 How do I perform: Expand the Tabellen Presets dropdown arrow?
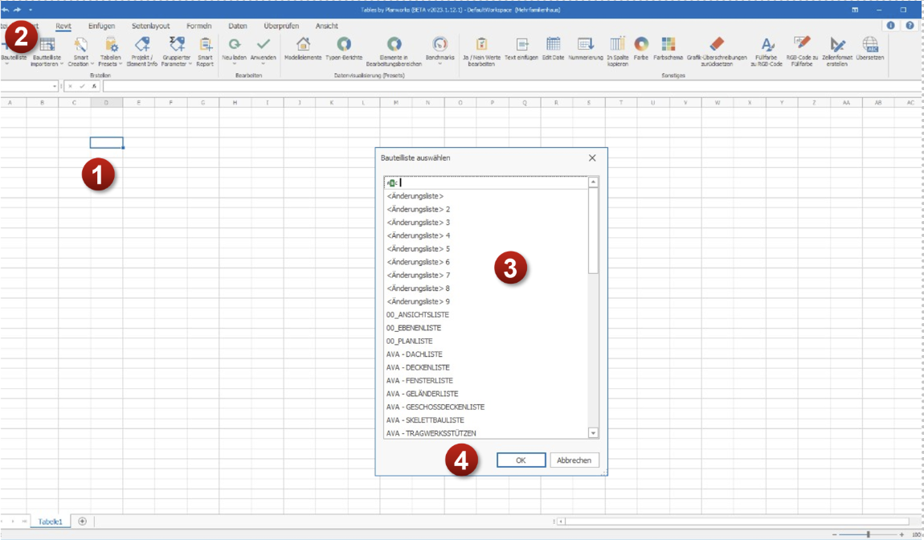121,63
